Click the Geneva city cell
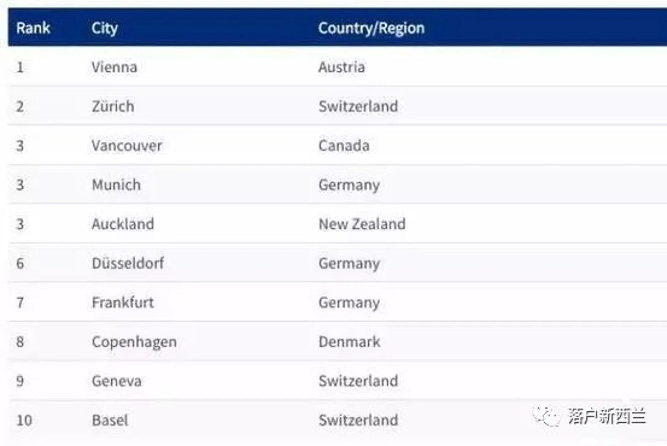 tap(117, 381)
